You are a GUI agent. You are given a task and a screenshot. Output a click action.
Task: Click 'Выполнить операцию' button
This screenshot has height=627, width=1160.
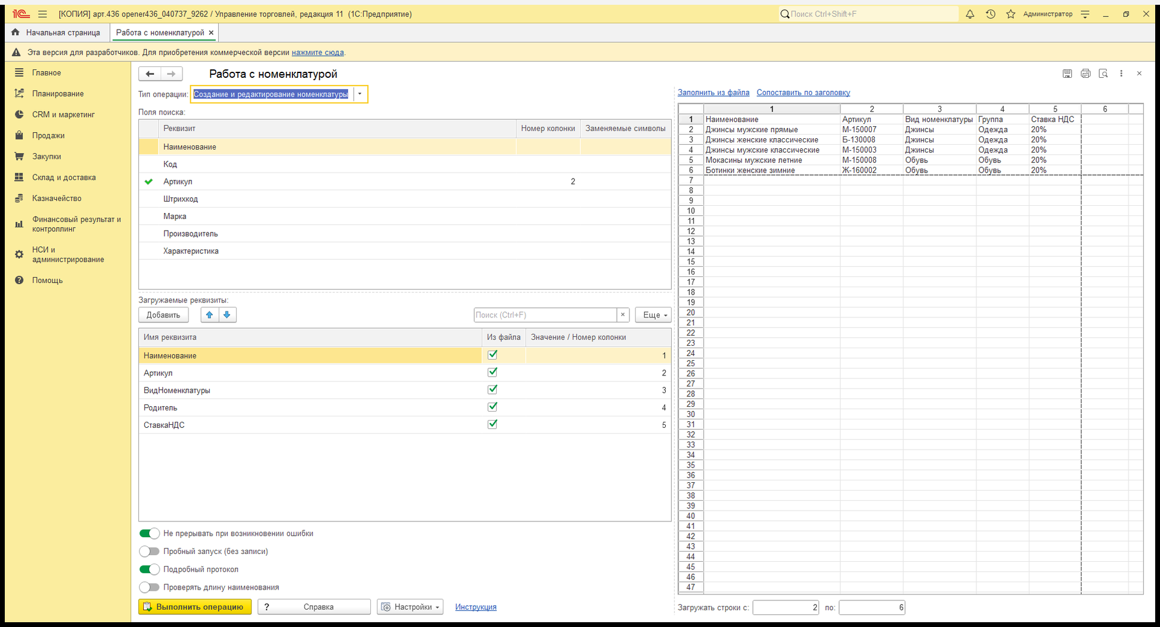pyautogui.click(x=195, y=607)
